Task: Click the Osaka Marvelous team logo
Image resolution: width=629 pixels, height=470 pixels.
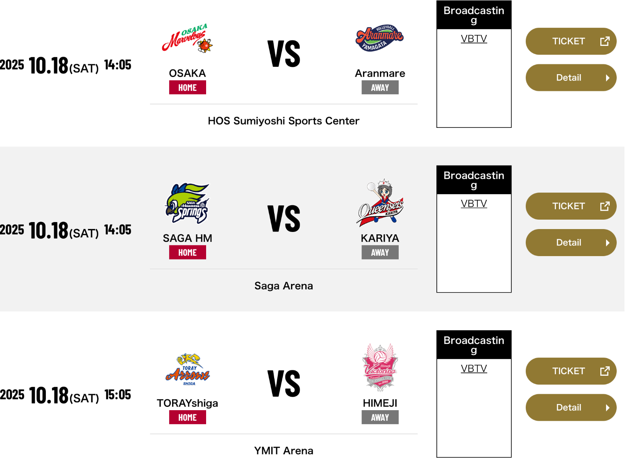Action: click(188, 38)
